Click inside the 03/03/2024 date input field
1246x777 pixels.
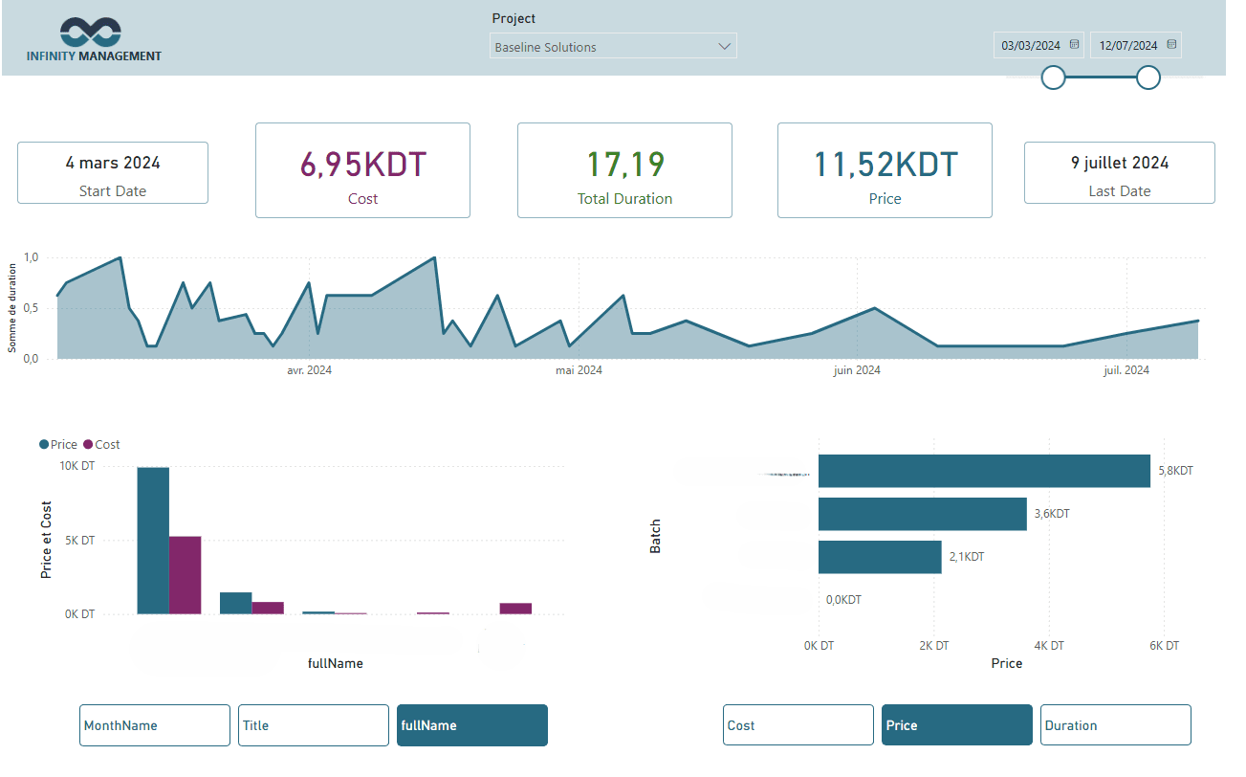1033,45
